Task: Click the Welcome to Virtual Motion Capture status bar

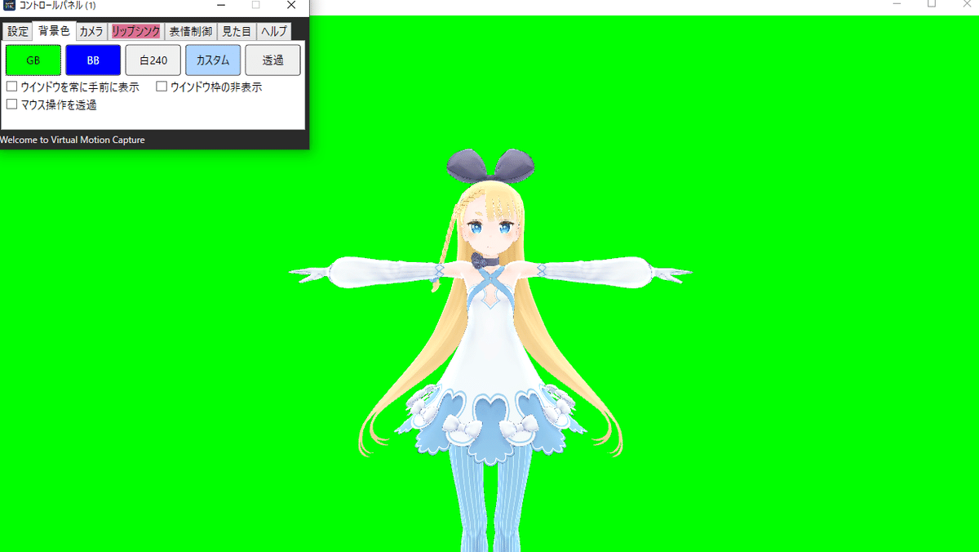Action: click(72, 140)
